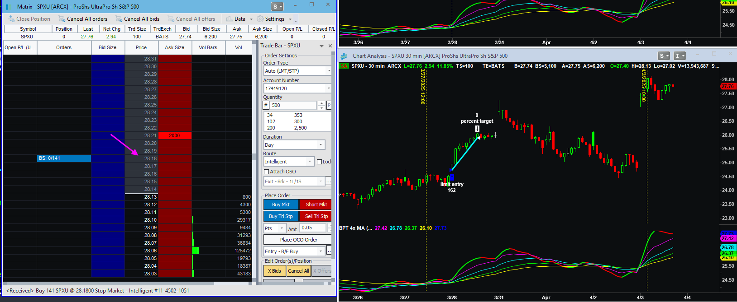Enable the Attach OSO checkbox
The width and height of the screenshot is (737, 302).
click(266, 172)
